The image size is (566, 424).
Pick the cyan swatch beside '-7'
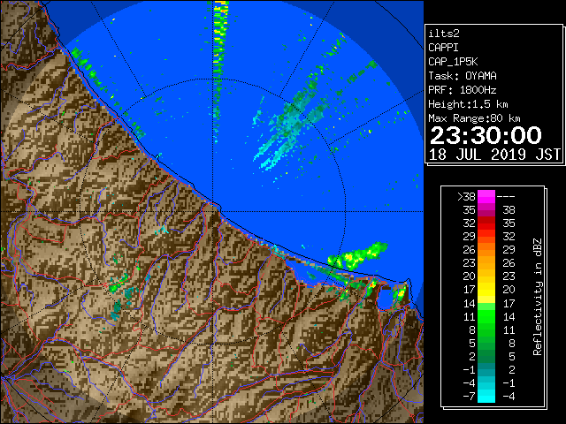486,396
